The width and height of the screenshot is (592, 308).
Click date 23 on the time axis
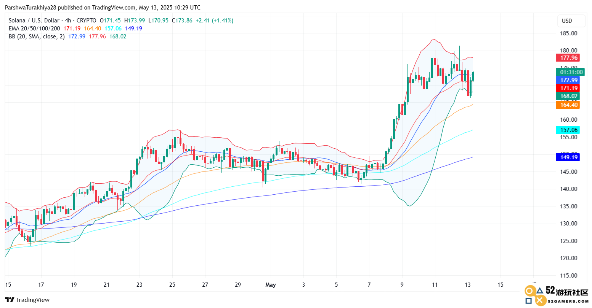140,285
